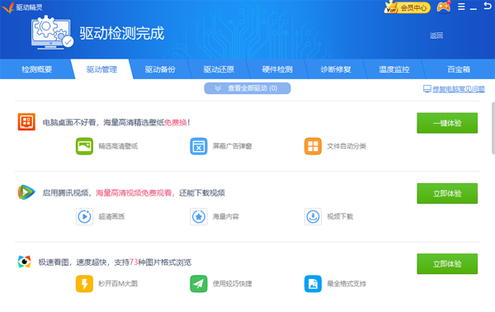Click the 极速看图 colorful eye icon
This screenshot has width=495, height=312.
pyautogui.click(x=24, y=262)
